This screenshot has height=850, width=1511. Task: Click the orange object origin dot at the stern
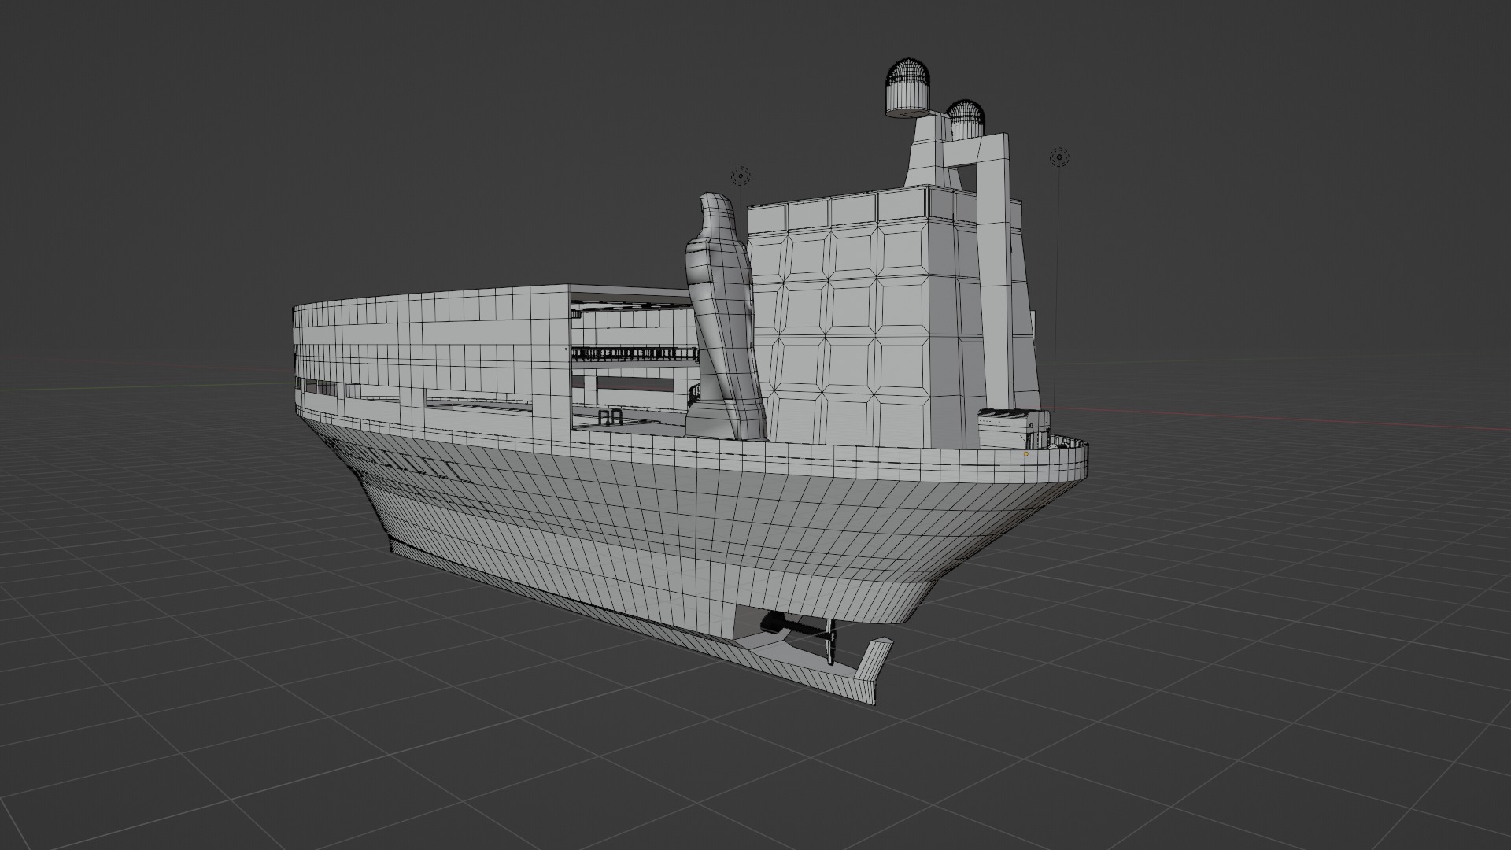(1026, 454)
